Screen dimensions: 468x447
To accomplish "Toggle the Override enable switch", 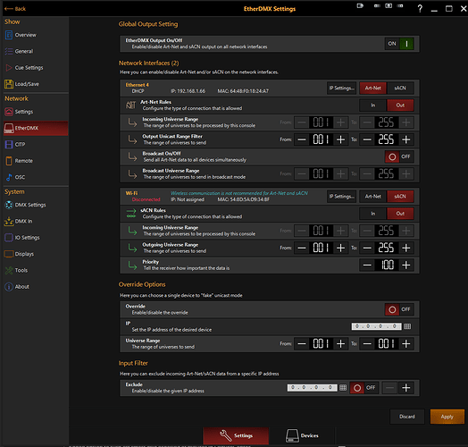I will (x=399, y=309).
